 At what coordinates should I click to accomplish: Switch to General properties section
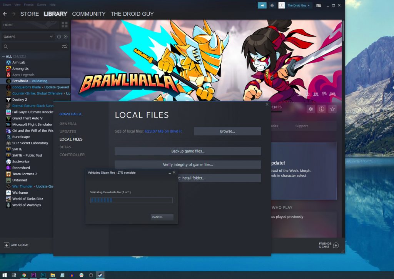point(68,124)
